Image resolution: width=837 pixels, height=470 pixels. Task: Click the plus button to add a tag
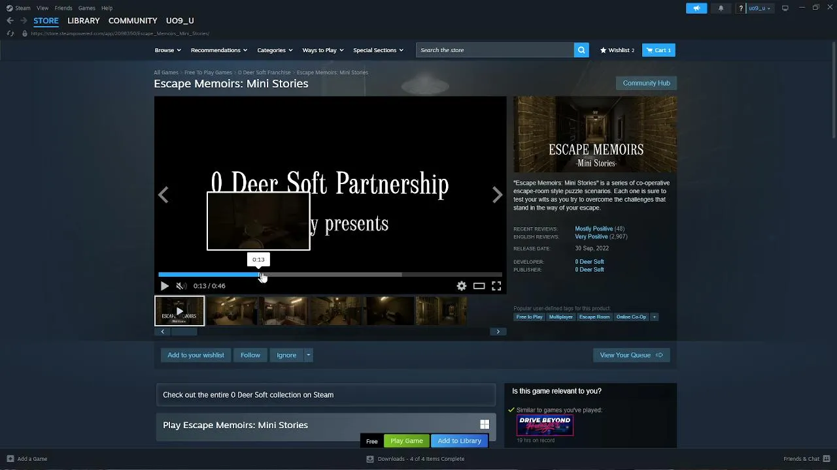tap(654, 317)
